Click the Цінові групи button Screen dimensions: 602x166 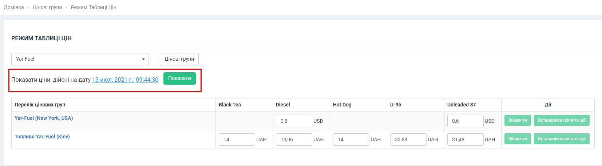tap(179, 59)
